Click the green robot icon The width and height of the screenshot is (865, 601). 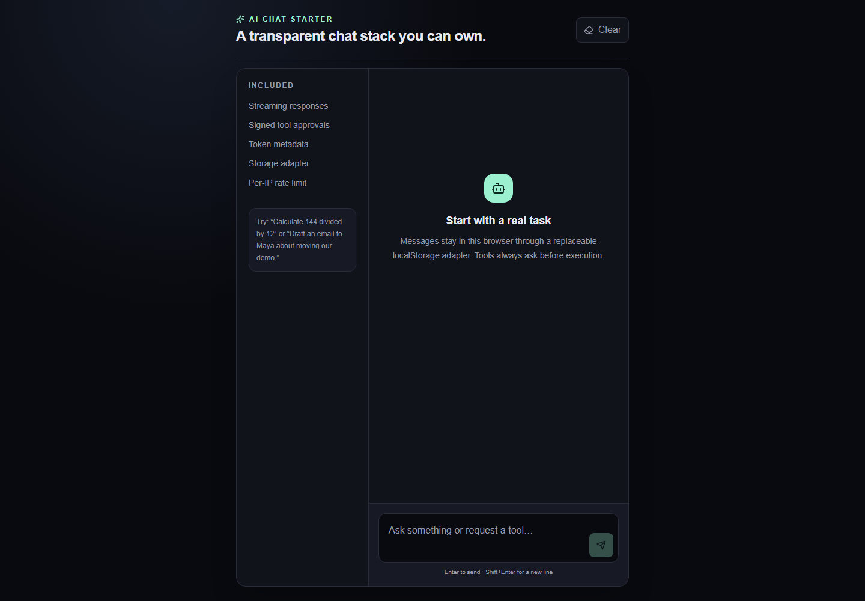(x=499, y=188)
